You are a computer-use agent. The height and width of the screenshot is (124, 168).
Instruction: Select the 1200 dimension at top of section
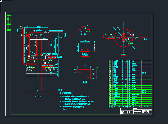39,27
